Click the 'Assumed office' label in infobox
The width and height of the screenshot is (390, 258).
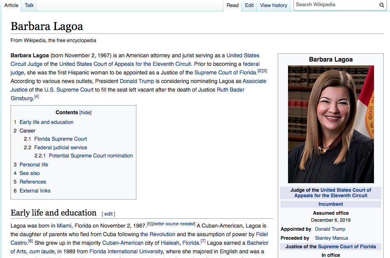coord(331,213)
